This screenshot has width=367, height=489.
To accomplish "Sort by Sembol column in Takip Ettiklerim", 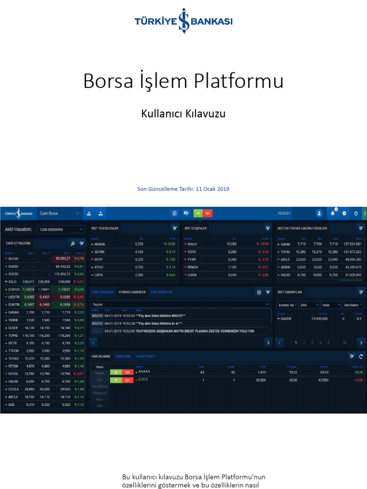I will point(10,253).
